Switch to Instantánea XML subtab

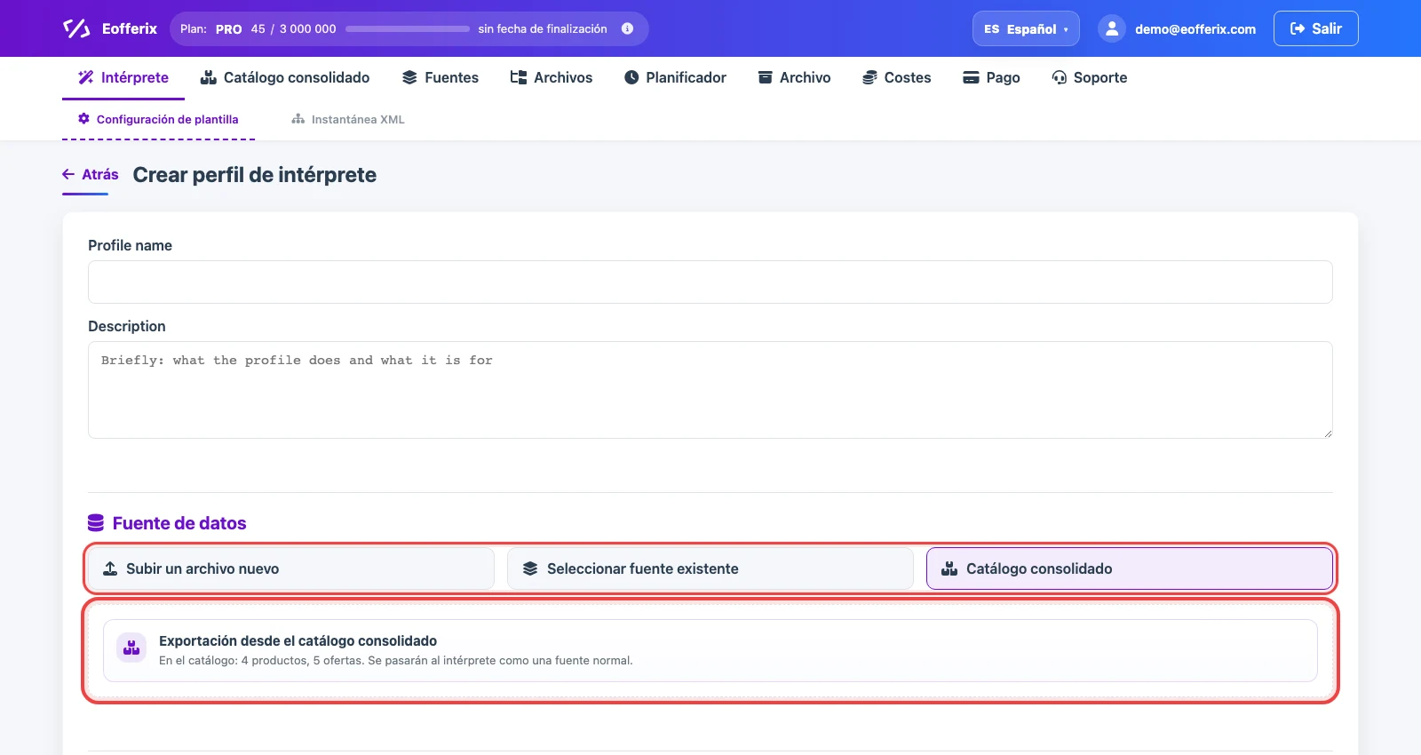(348, 119)
